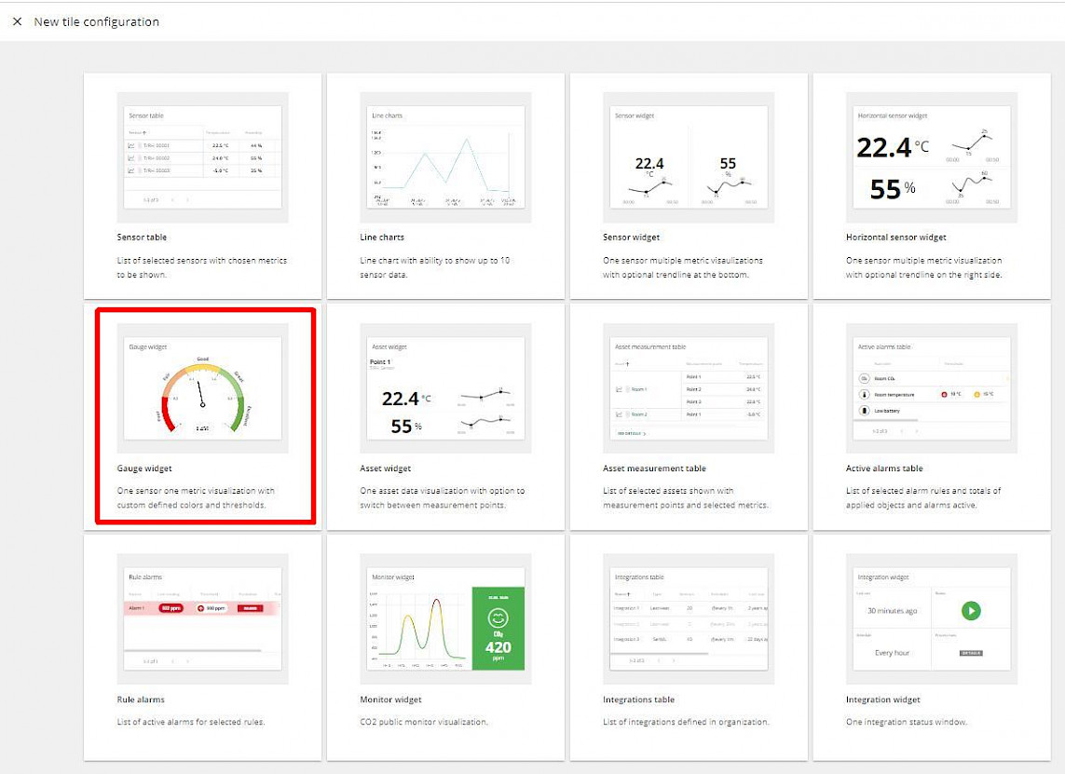Click the Monitor widget title label
Image resolution: width=1065 pixels, height=774 pixels.
coord(390,699)
